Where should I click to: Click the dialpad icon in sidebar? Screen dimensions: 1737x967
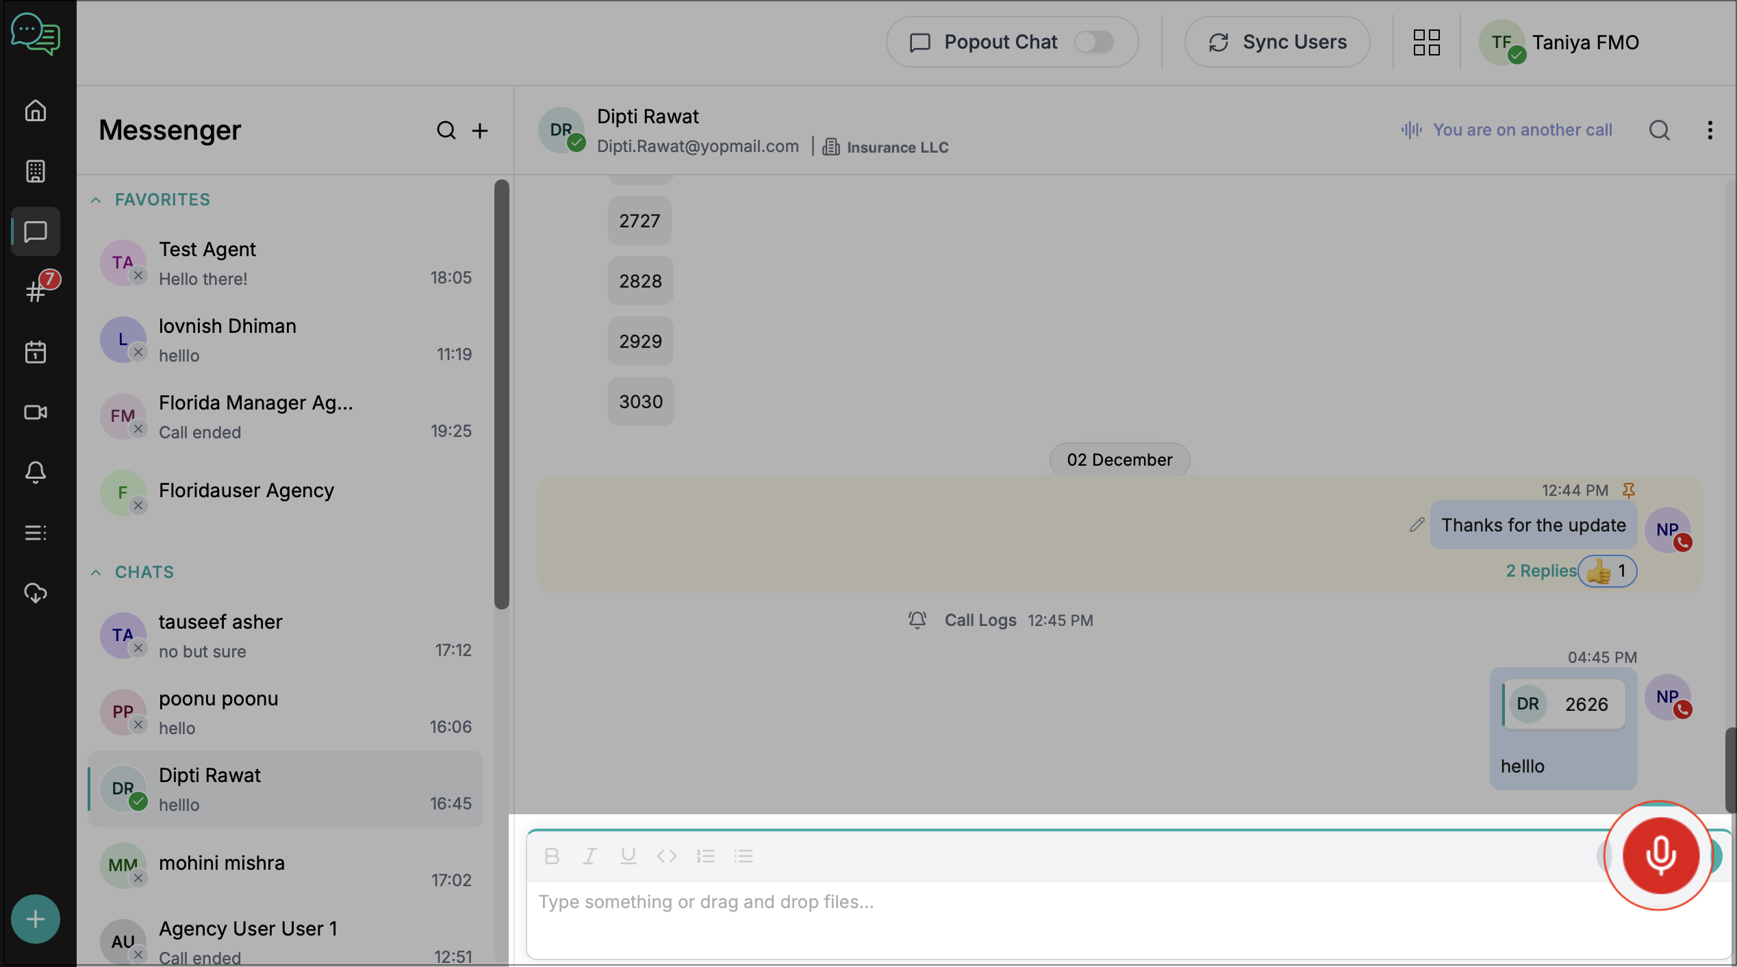coord(36,171)
